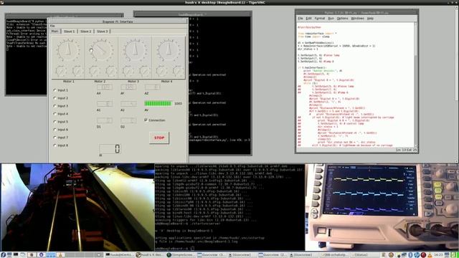
Task: Select the Input 8 radio button
Action: click(x=55, y=145)
